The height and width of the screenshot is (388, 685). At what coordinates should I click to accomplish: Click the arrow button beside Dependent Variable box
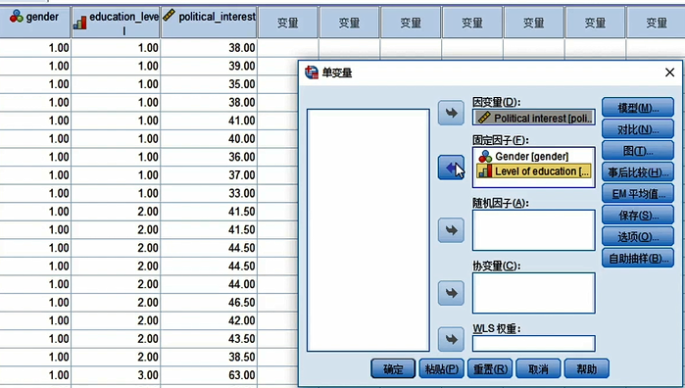[451, 114]
